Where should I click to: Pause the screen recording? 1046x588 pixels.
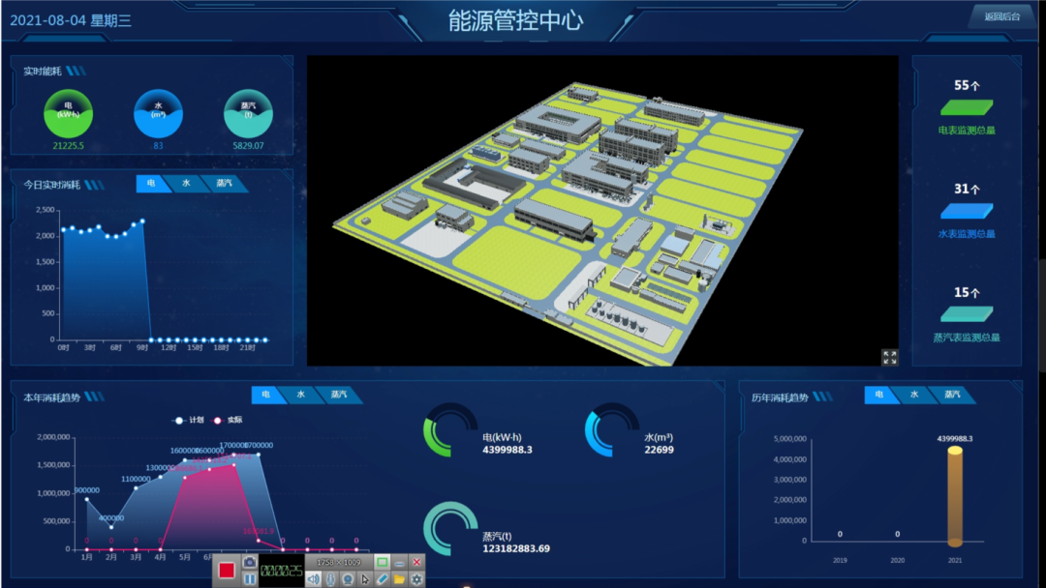(250, 579)
